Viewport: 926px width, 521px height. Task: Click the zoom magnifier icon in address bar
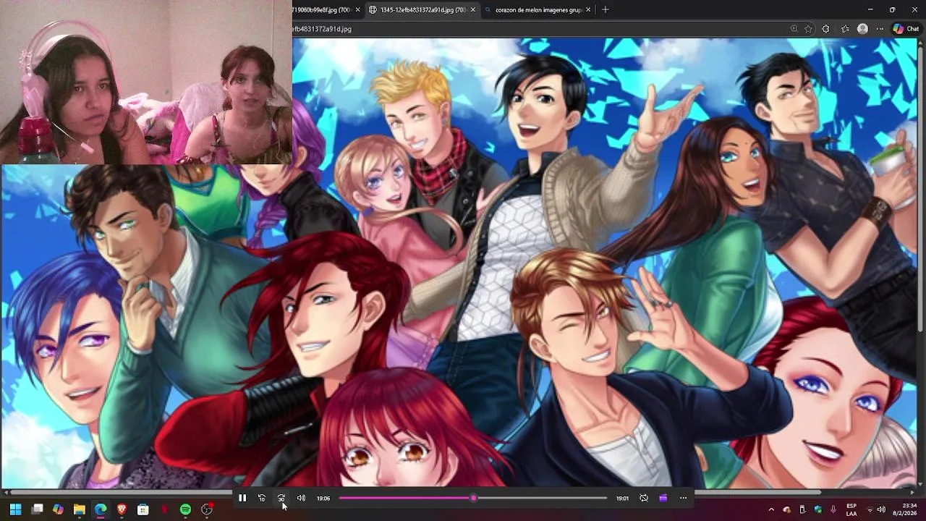tap(794, 29)
